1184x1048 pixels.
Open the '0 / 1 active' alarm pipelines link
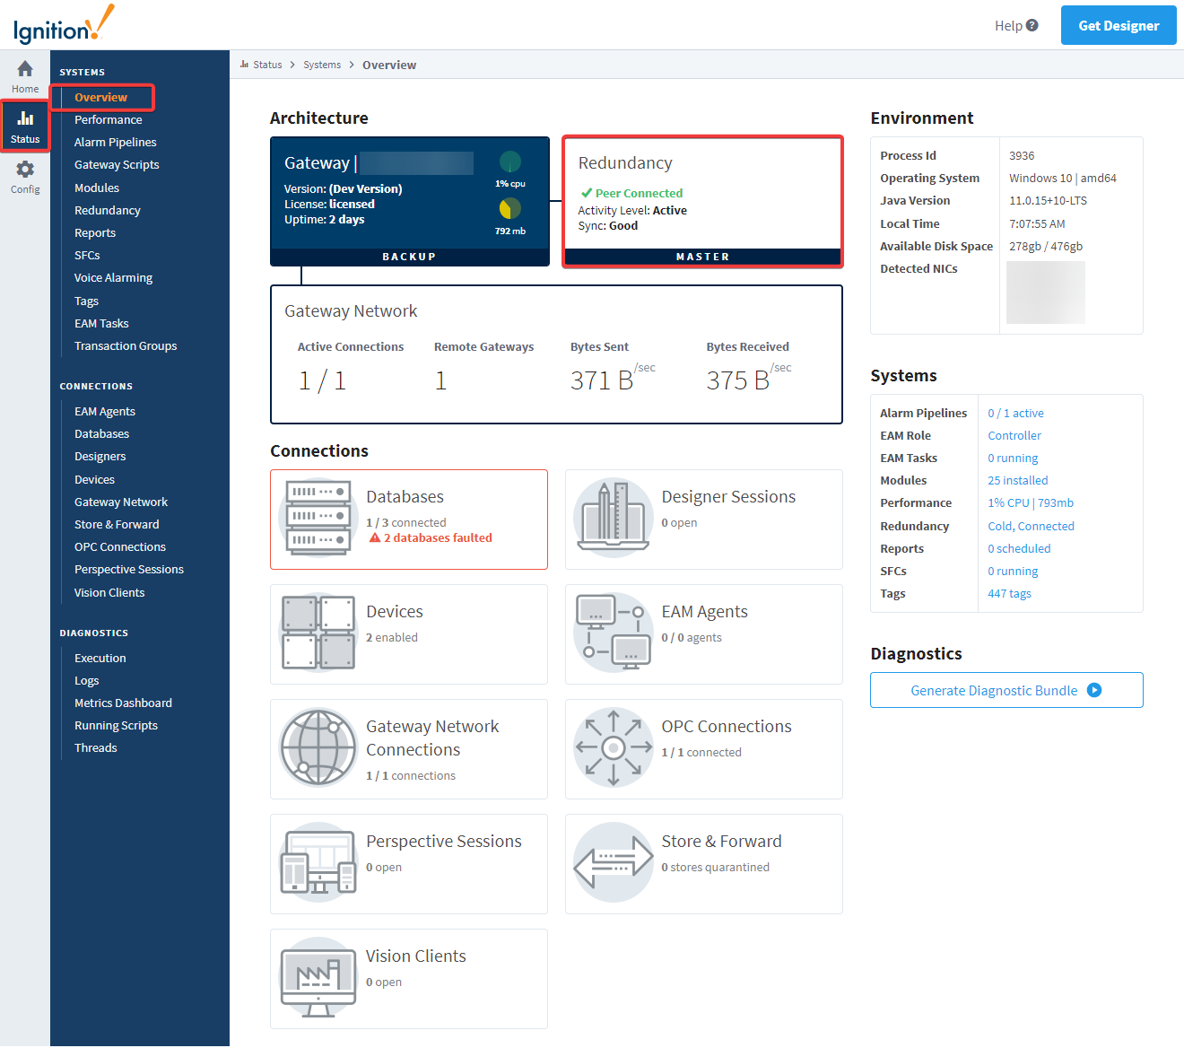(1015, 413)
